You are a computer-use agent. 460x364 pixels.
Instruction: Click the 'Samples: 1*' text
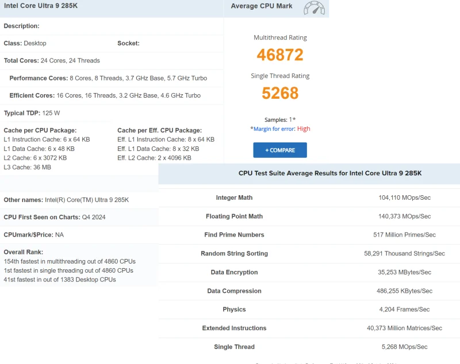click(x=280, y=120)
